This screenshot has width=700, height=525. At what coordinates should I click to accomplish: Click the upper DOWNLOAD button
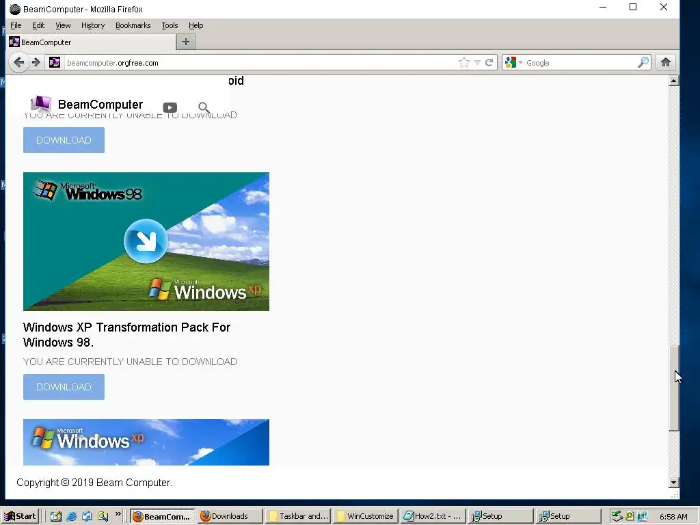tap(64, 140)
